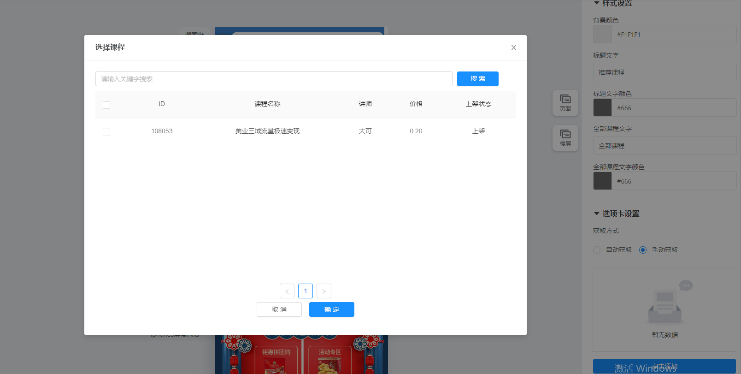Collapse the 选项卡设置 section

tap(597, 214)
